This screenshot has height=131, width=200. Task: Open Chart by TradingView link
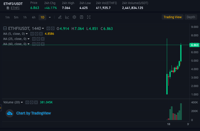[33, 113]
